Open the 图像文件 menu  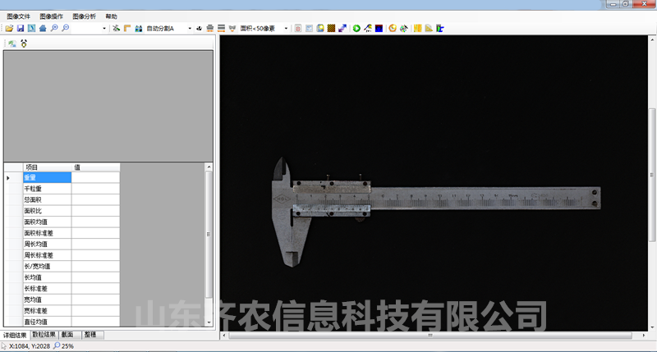pos(18,16)
